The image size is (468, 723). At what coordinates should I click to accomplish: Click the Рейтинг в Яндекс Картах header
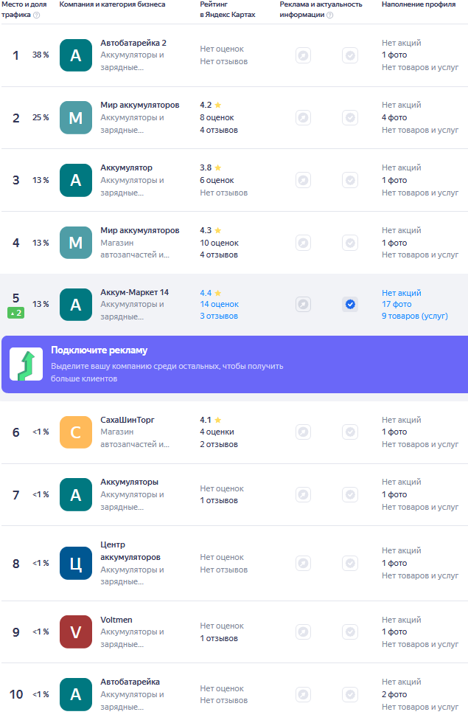click(228, 9)
